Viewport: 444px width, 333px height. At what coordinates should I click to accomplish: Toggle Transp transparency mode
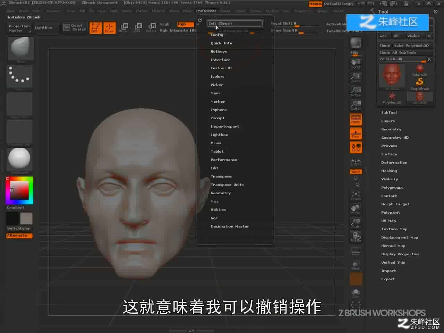(356, 265)
